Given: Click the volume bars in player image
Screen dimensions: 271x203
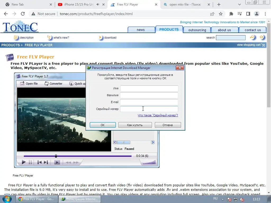Looking at the screenshot, I should (x=149, y=163).
